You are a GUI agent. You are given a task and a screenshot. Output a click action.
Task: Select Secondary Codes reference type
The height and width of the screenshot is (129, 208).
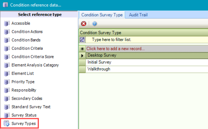27,99
